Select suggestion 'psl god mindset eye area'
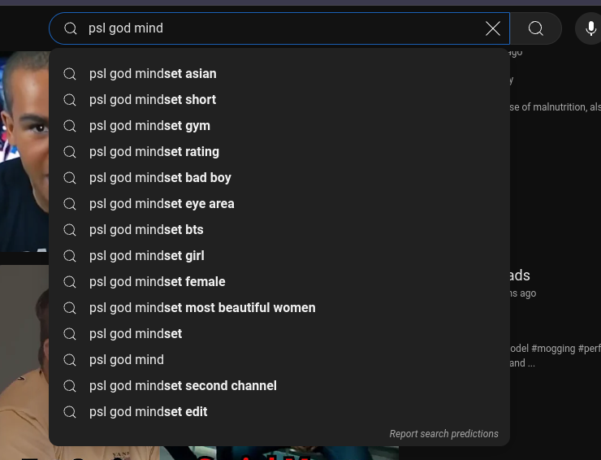Screen dimensions: 601x460 pos(279,204)
